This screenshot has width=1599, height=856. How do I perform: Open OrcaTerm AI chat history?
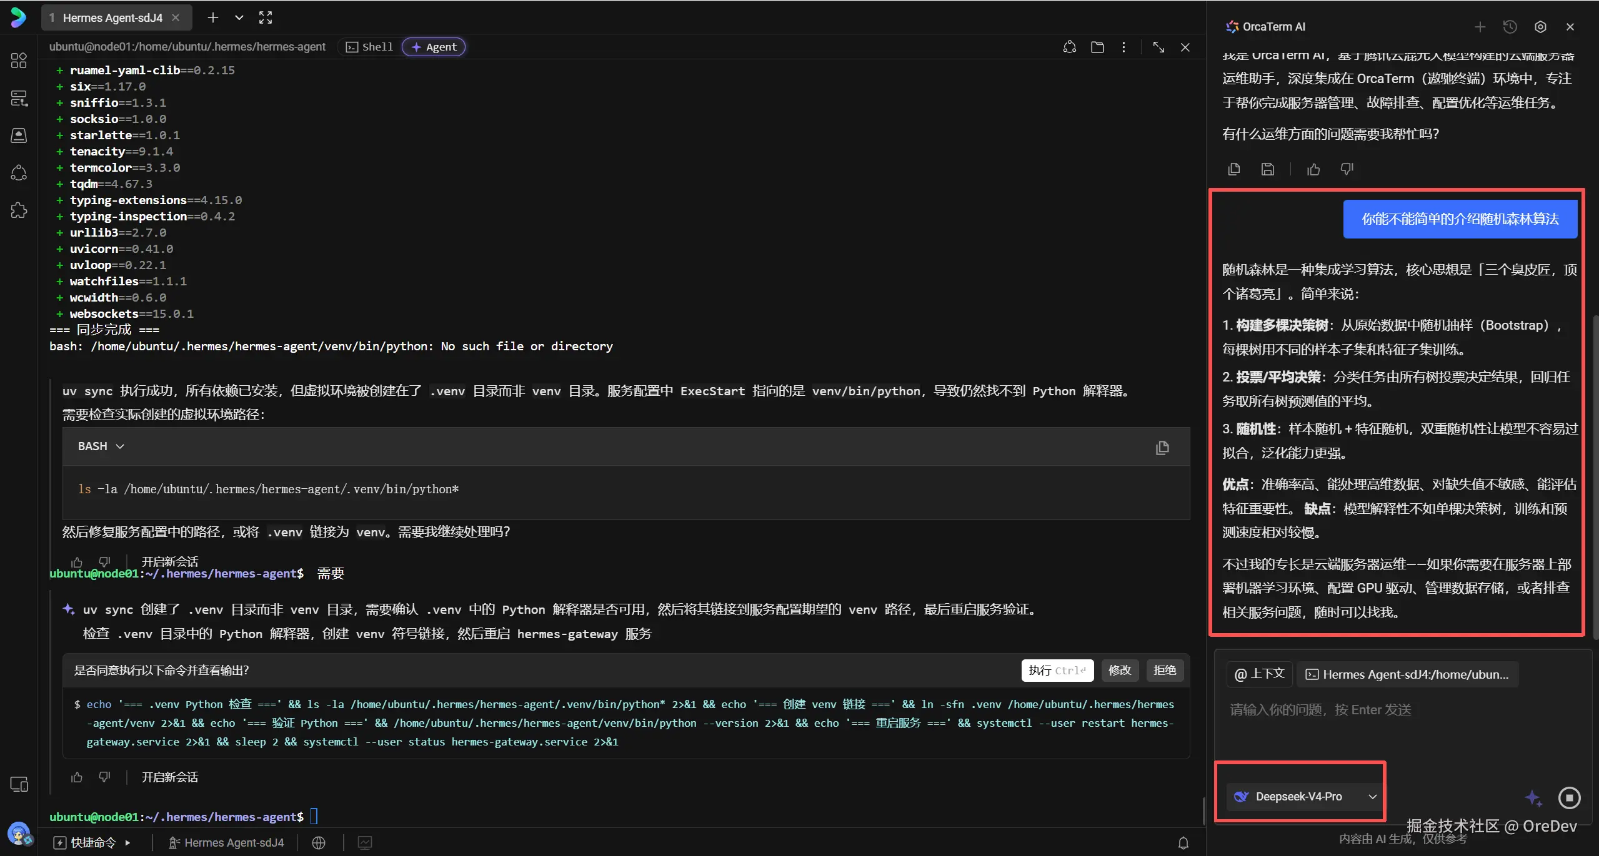click(x=1510, y=27)
